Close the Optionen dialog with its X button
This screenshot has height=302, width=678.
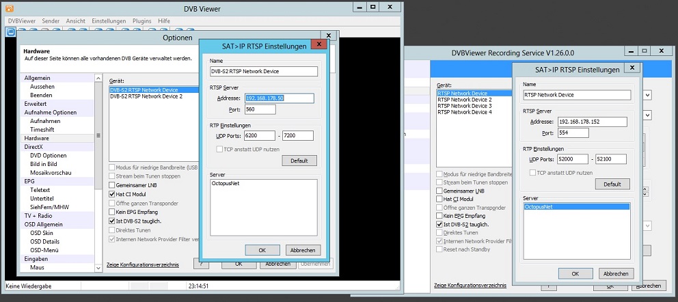coord(329,35)
